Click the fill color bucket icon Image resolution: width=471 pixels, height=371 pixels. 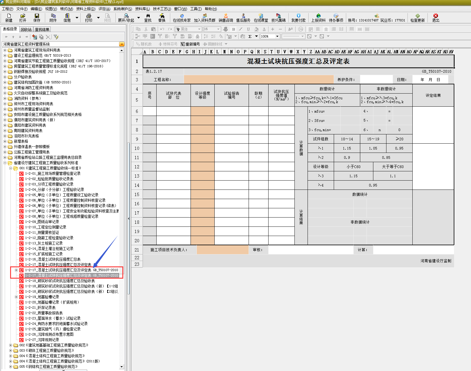pos(256,29)
